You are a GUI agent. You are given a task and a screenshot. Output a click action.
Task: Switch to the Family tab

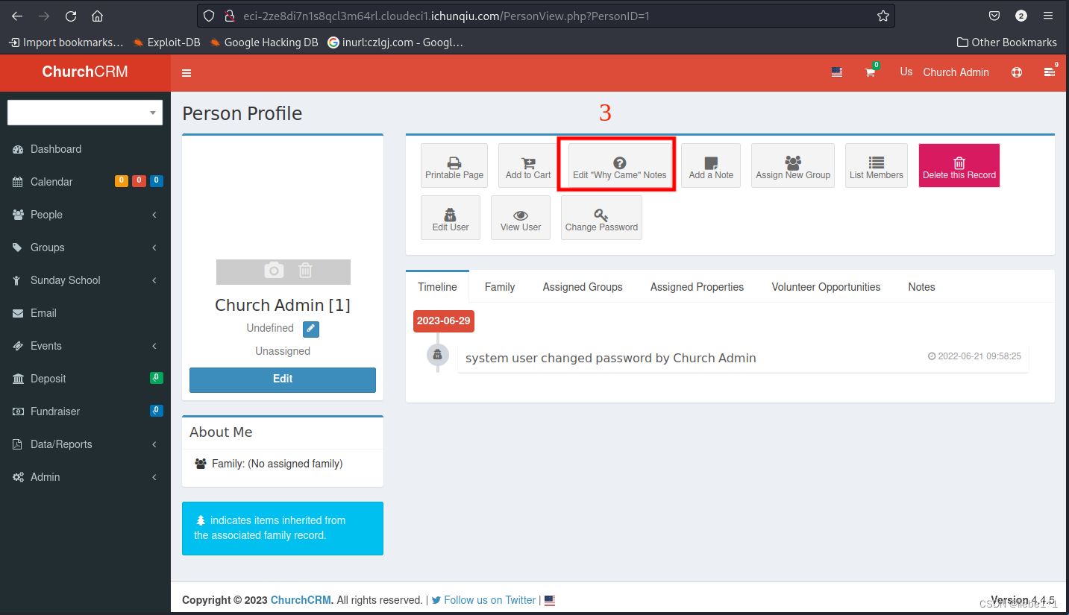500,287
